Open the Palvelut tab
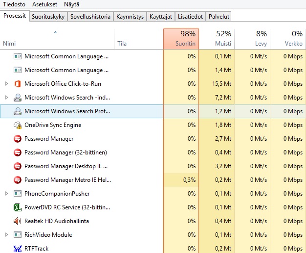 click(x=219, y=17)
